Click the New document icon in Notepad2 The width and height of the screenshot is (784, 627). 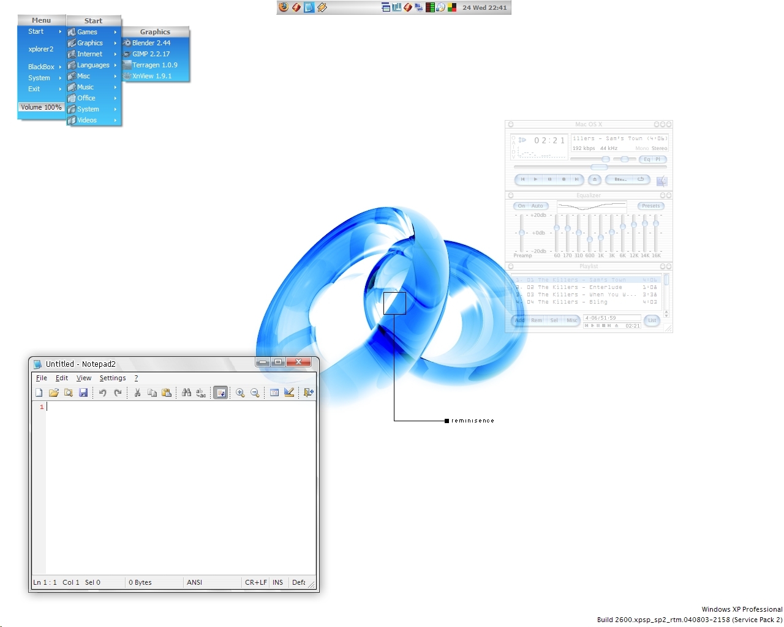pyautogui.click(x=39, y=392)
